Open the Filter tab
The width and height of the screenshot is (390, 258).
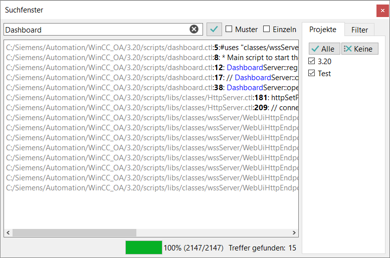[359, 30]
